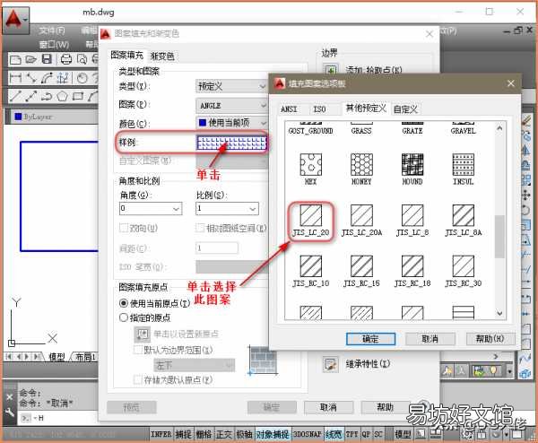
Task: Click the New file toolbar icon
Action: click(x=14, y=60)
